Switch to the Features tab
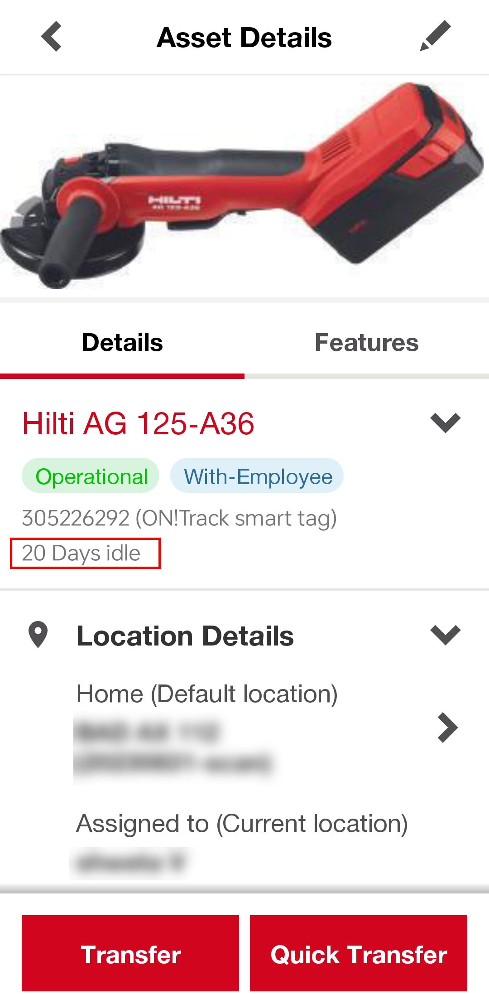 (366, 343)
